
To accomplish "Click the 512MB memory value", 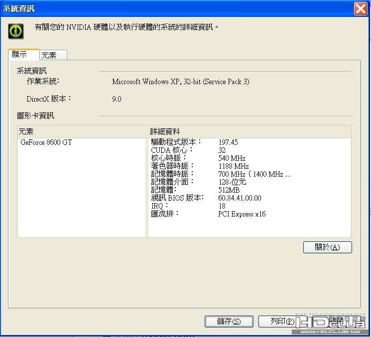I will (229, 190).
